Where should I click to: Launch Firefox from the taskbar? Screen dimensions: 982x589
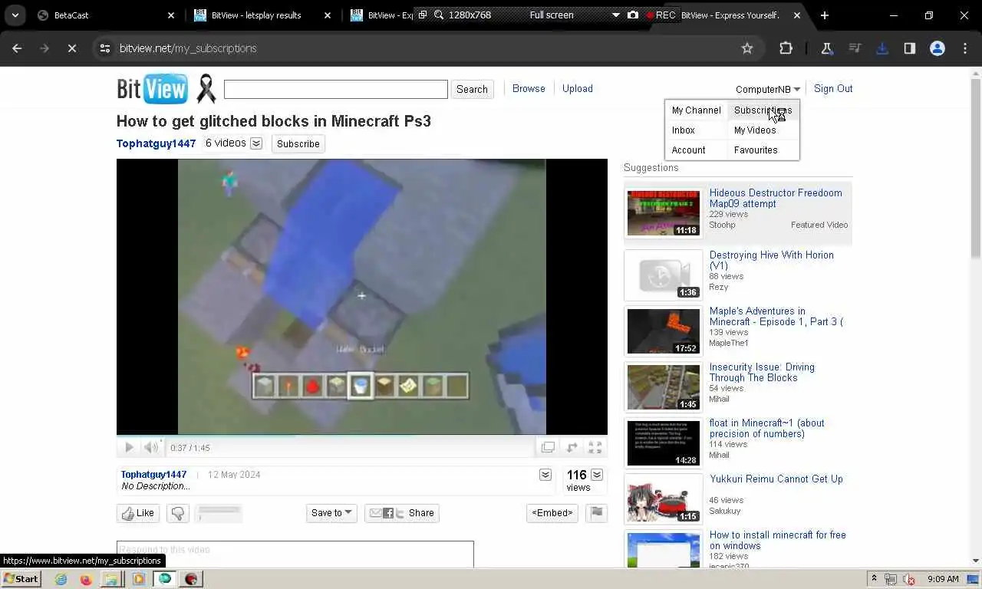(86, 579)
